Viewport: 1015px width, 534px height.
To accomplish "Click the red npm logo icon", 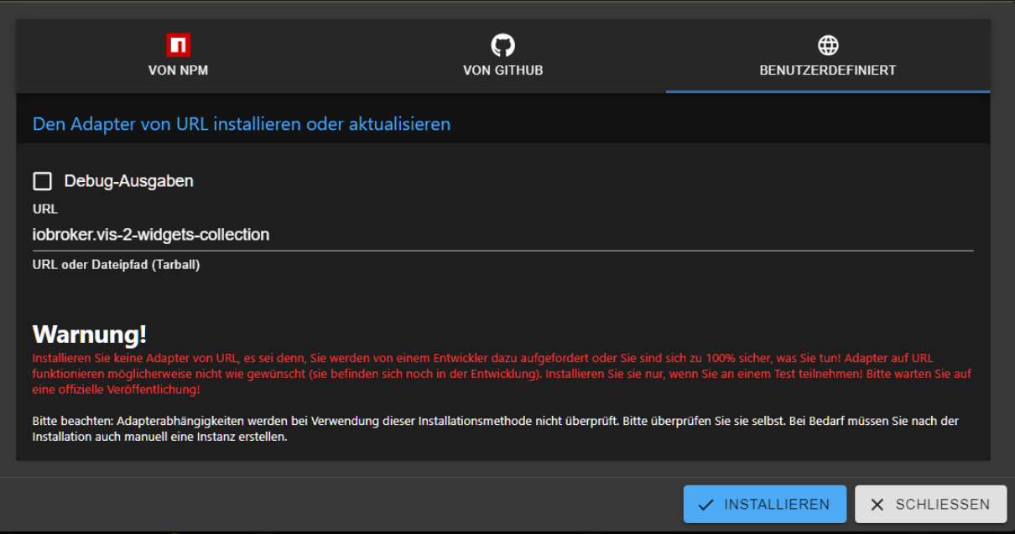I will tap(178, 45).
